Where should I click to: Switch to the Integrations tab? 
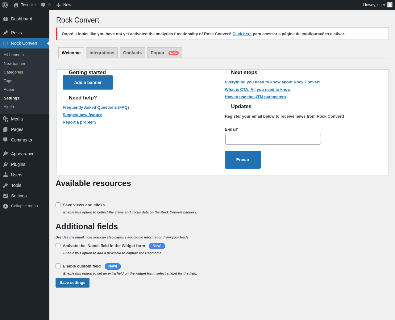point(102,53)
